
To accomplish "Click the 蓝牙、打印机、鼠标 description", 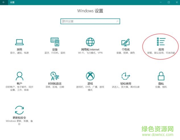I will 55,53.
